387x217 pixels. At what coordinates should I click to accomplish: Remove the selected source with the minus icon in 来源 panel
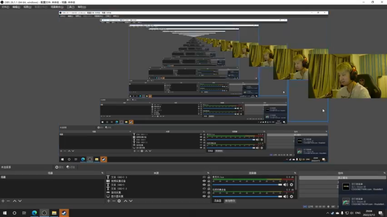point(114,201)
